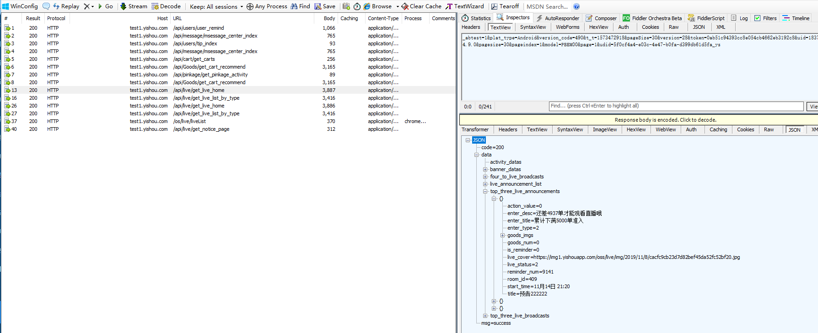Screen dimensions: 818x333
Task: Sort sessions by Host column header
Action: pos(162,18)
